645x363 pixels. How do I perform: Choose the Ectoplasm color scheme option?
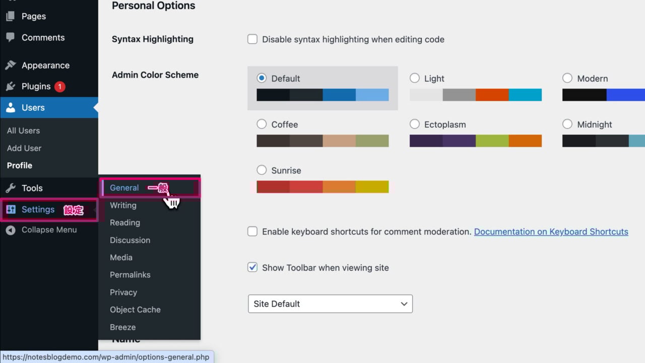tap(415, 125)
